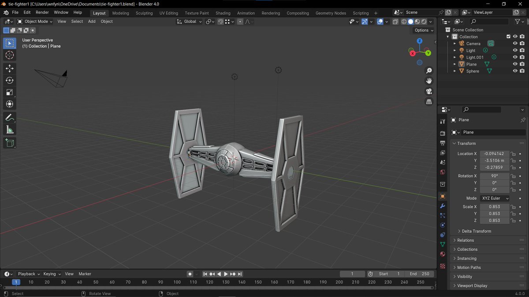529x297 pixels.
Task: Disable Light object in renders
Action: point(522,51)
